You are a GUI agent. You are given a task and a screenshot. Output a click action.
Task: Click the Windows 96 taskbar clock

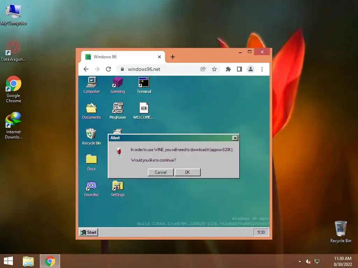click(261, 232)
